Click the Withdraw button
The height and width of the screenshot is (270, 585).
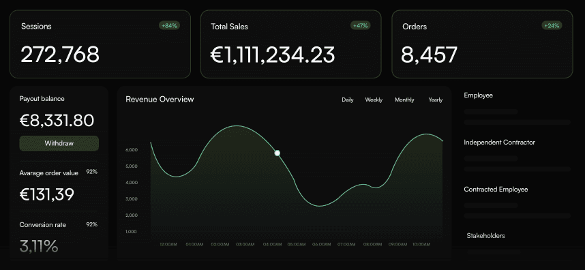click(x=59, y=143)
